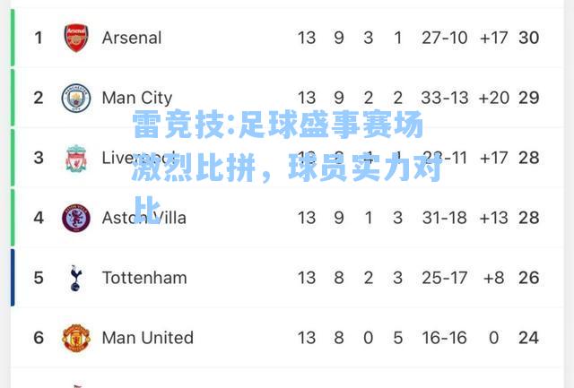Open the Tottenham team name

pyautogui.click(x=144, y=278)
